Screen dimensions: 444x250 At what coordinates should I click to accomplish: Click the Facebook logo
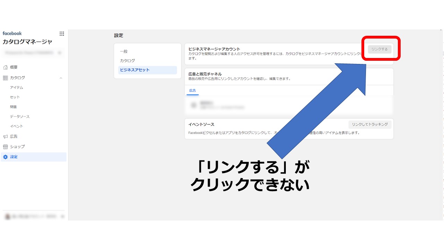12,33
